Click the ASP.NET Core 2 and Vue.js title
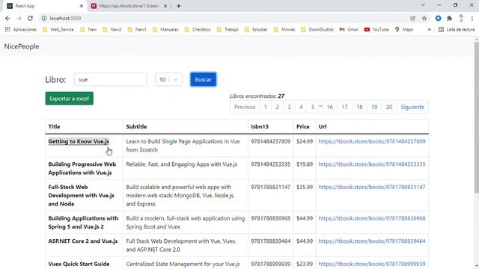This screenshot has height=269, width=479. 83,241
